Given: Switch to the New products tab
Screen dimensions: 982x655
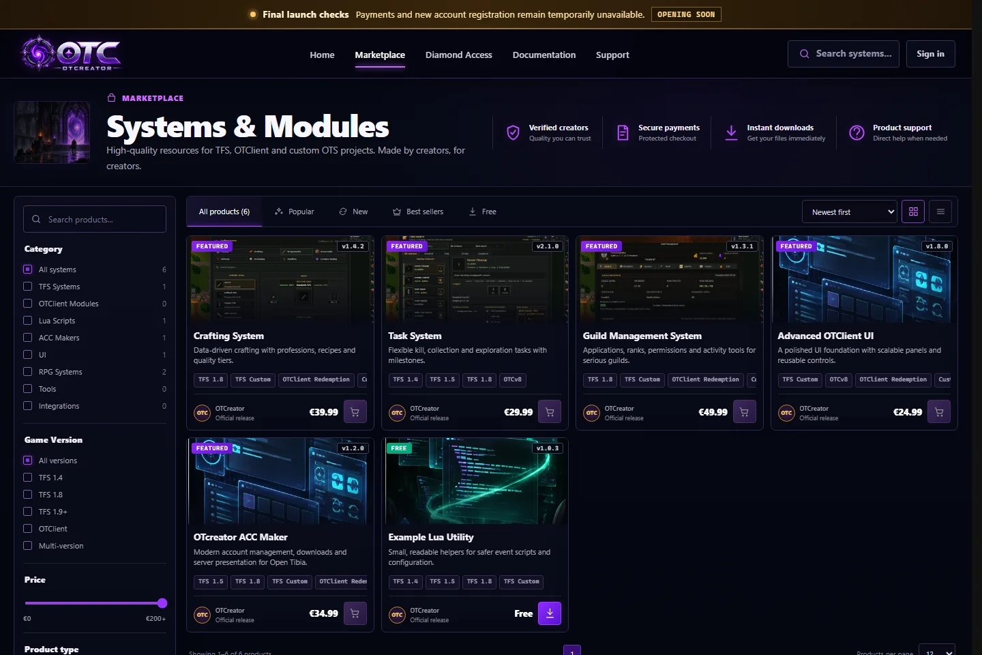Looking at the screenshot, I should (353, 212).
